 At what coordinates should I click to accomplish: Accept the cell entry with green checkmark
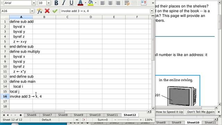pos(55,11)
